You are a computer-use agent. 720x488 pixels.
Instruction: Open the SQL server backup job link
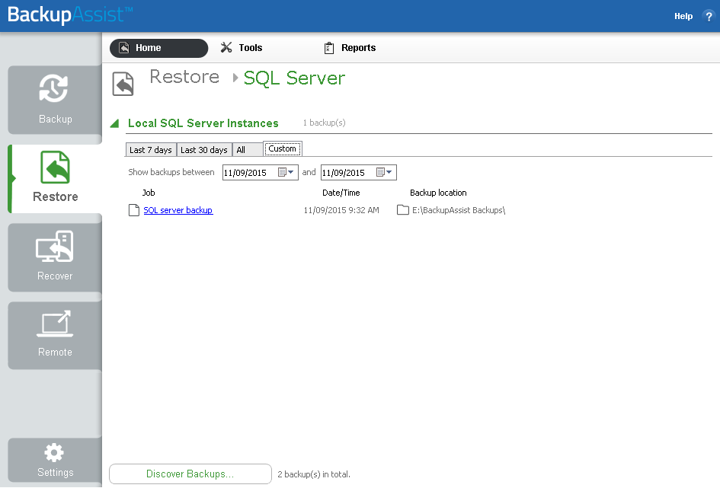pos(178,210)
